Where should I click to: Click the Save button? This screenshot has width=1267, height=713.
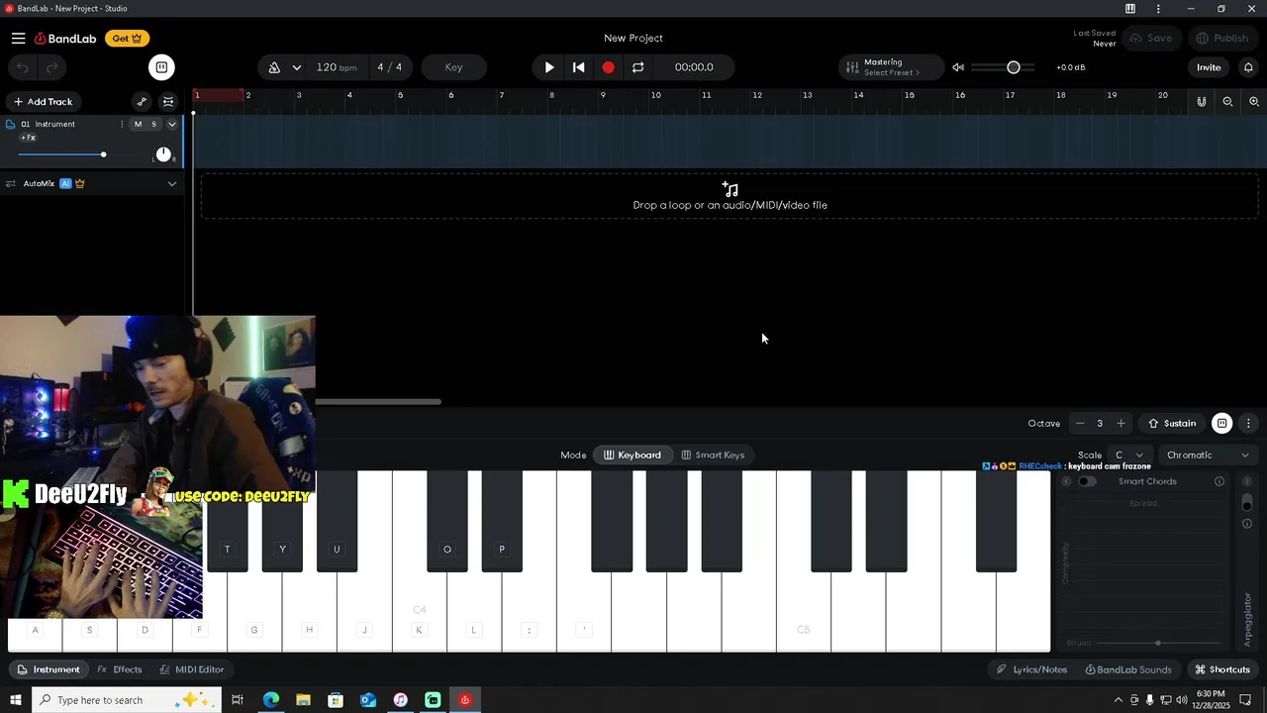[x=1151, y=39]
